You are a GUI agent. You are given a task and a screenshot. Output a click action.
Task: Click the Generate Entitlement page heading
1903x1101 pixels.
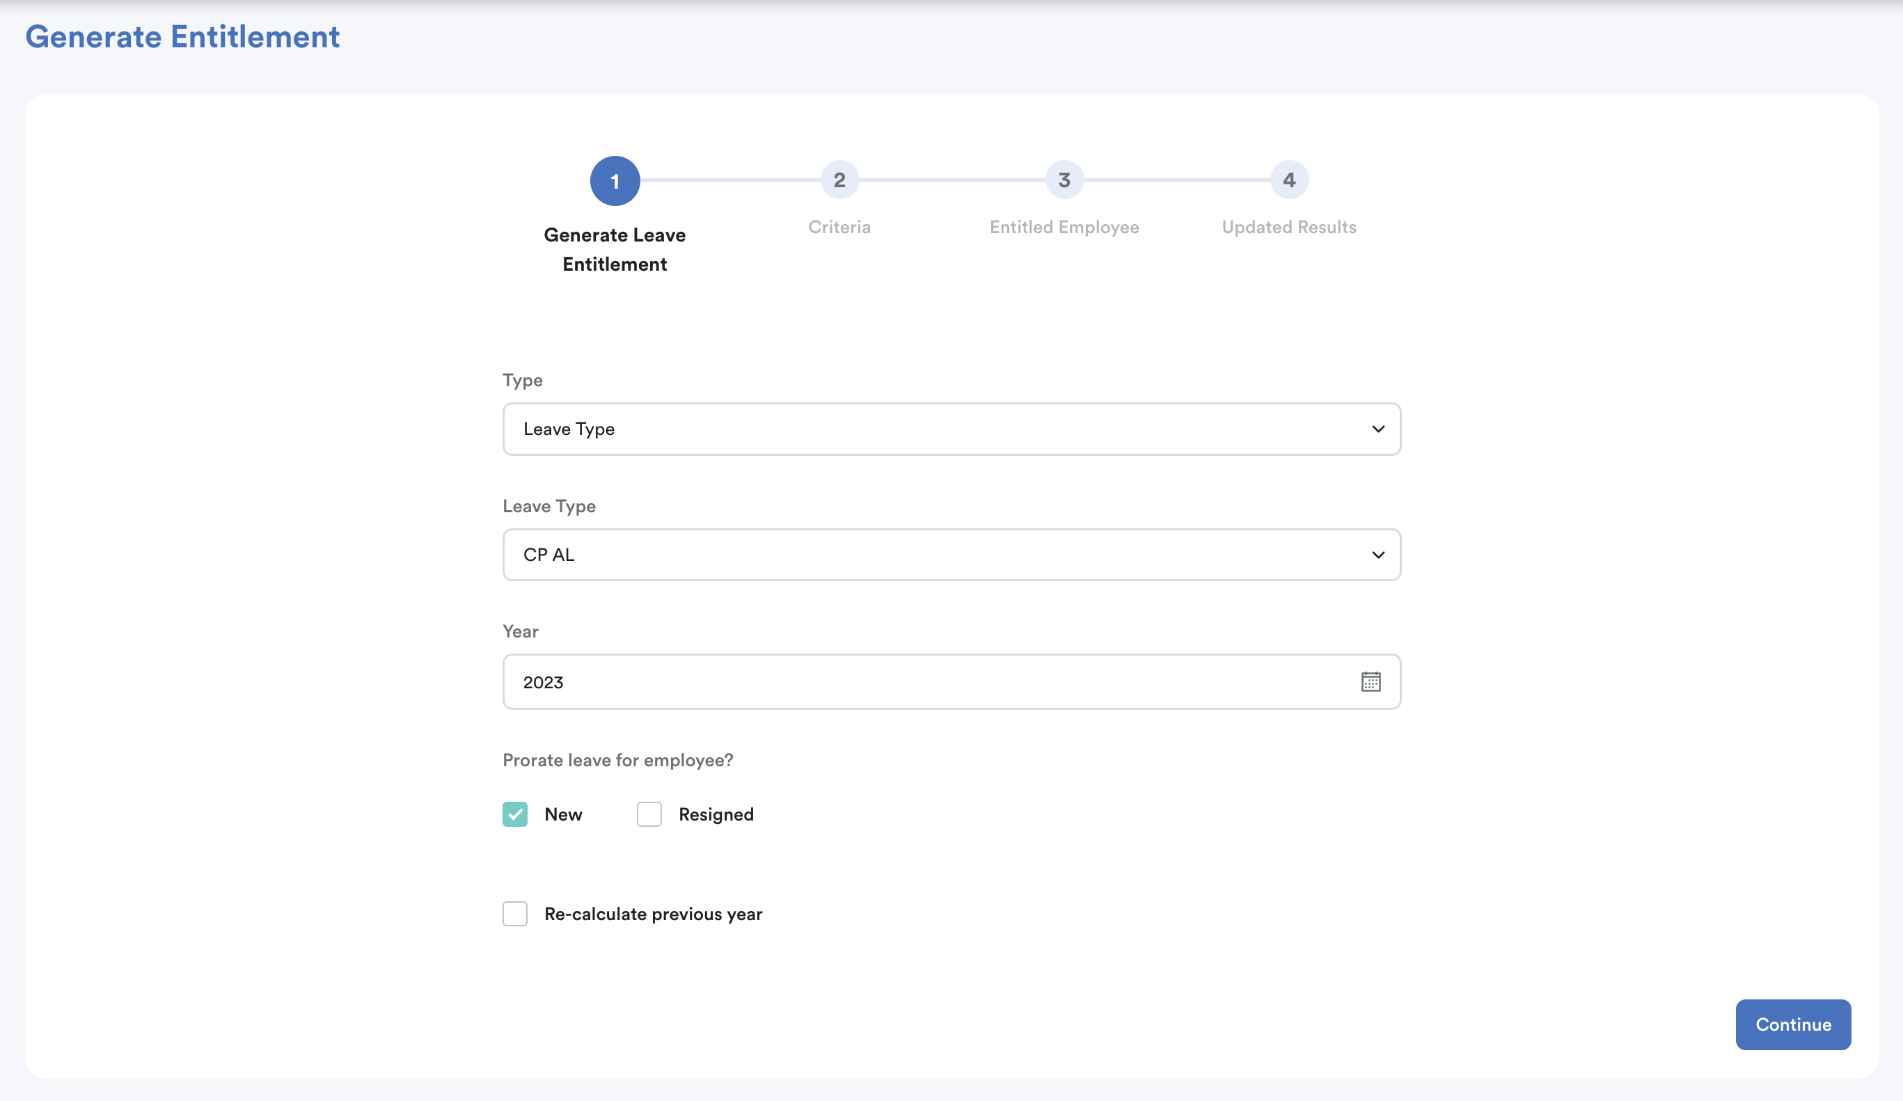tap(182, 36)
